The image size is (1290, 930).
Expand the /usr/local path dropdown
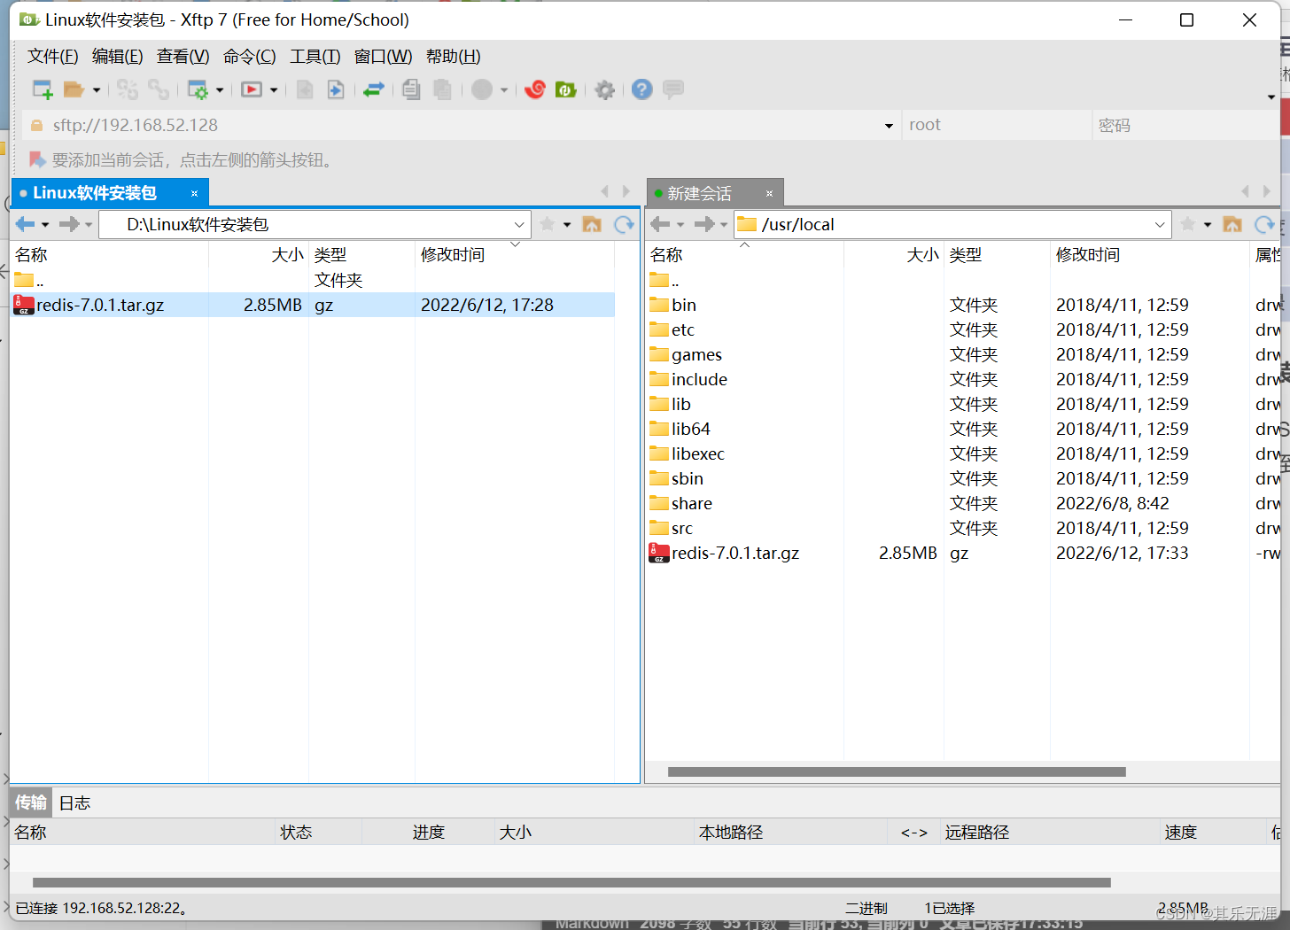[x=1160, y=225]
